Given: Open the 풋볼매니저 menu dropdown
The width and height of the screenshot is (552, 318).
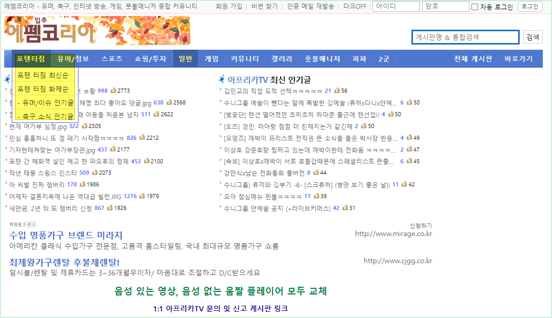Looking at the screenshot, I should tap(323, 58).
